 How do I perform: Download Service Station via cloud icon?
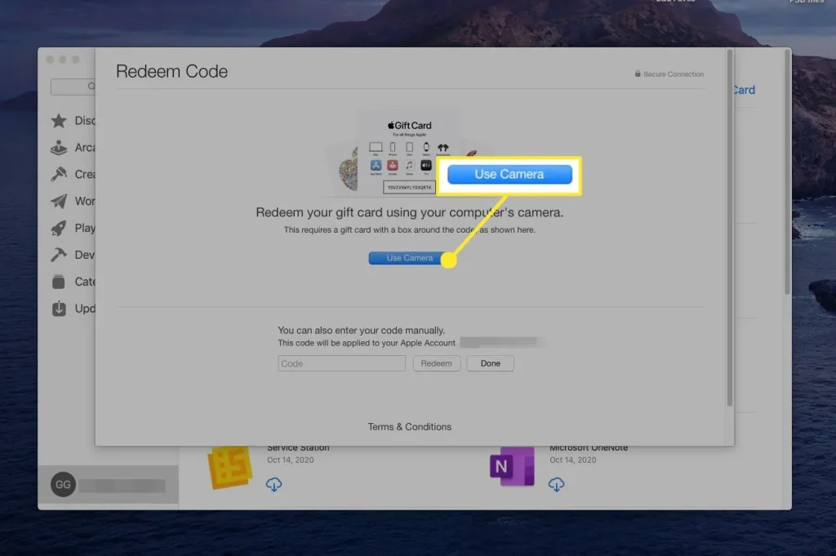point(274,485)
